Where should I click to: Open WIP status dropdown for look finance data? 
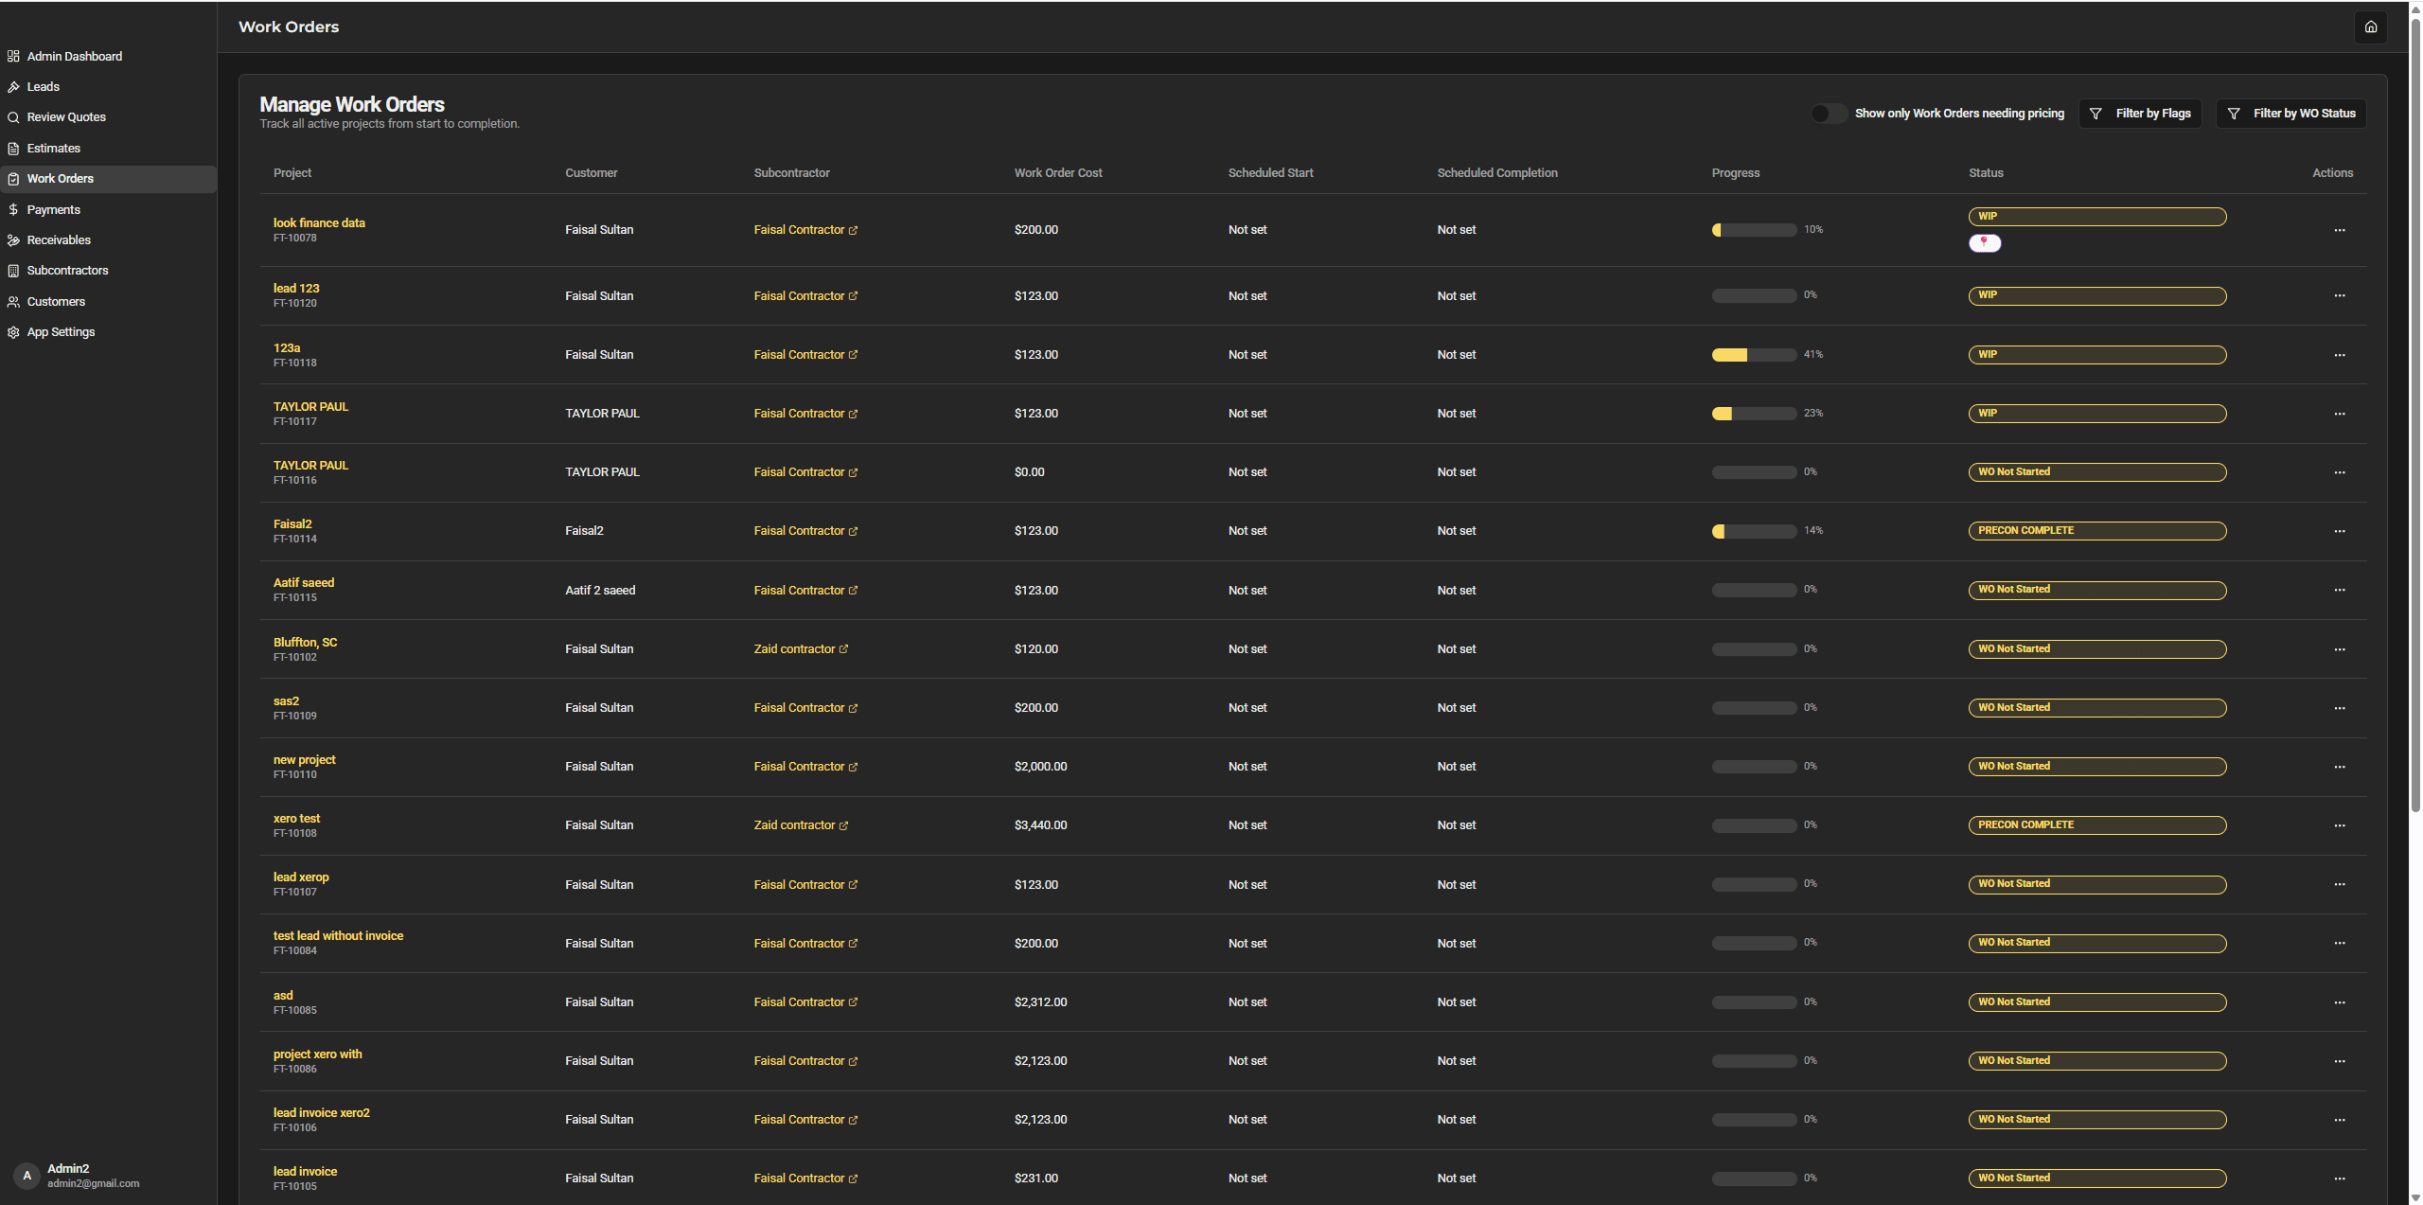[x=2097, y=217]
